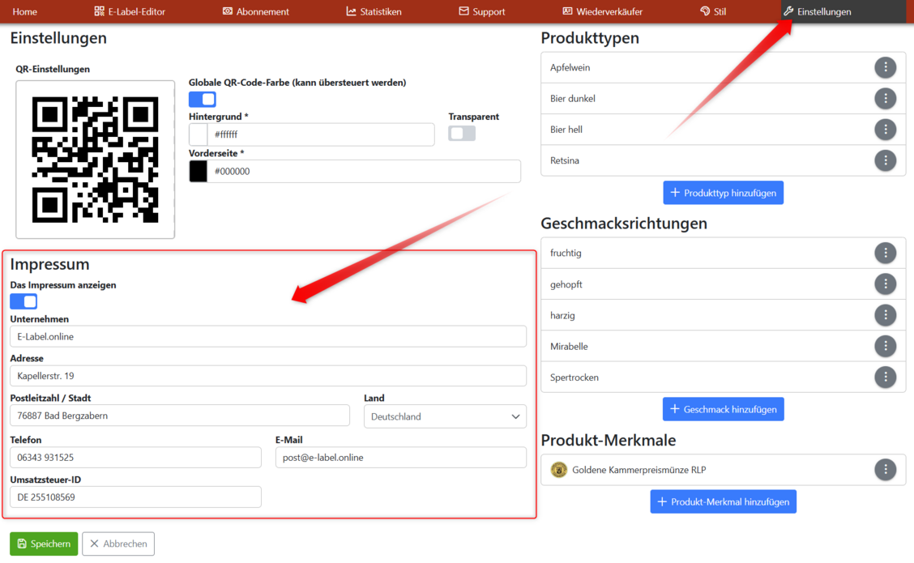
Task: Open Support menu item
Action: [x=481, y=11]
